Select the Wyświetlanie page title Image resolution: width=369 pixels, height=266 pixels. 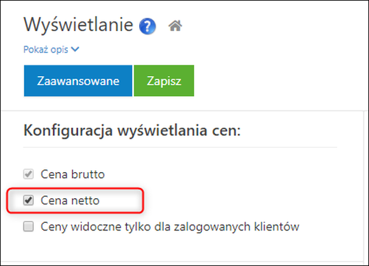tap(78, 25)
